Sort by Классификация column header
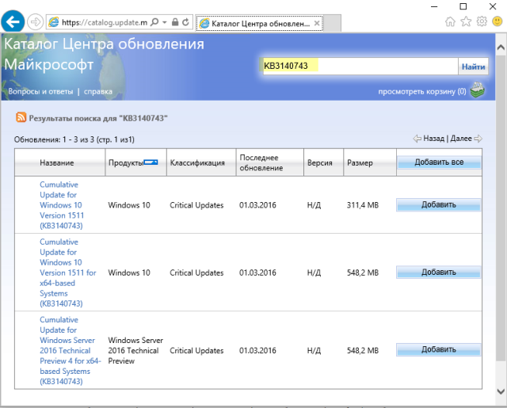 click(x=197, y=162)
